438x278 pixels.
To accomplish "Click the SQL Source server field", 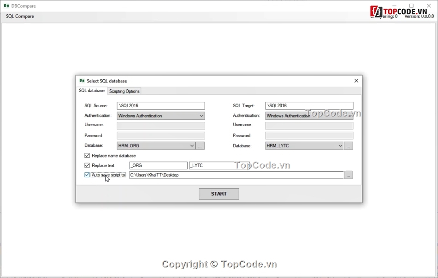I will point(160,106).
